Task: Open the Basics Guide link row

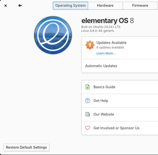Action: 120,87
